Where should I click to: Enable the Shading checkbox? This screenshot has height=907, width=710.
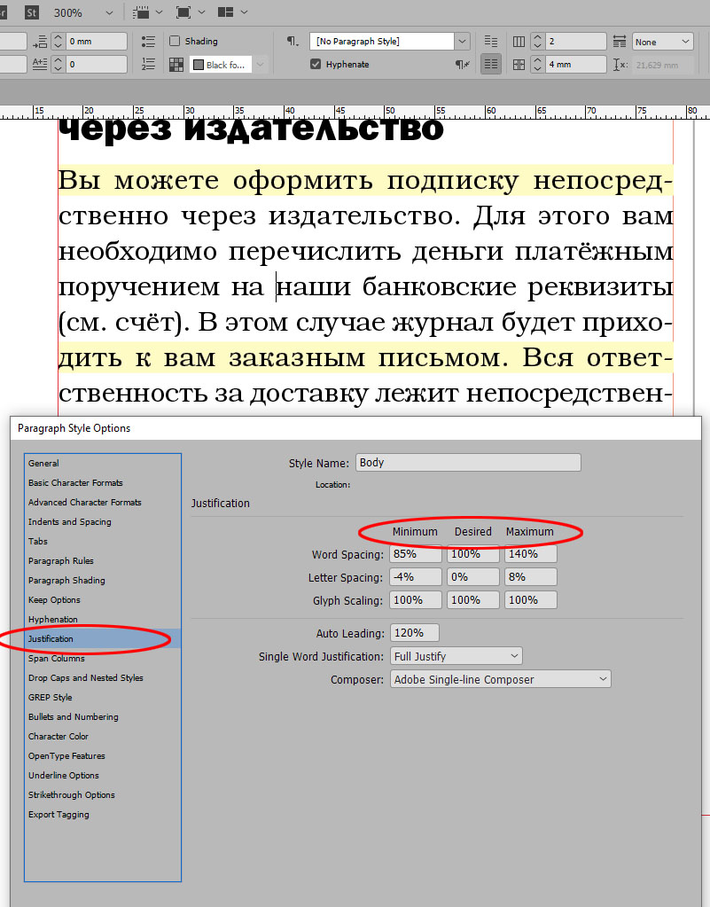175,41
